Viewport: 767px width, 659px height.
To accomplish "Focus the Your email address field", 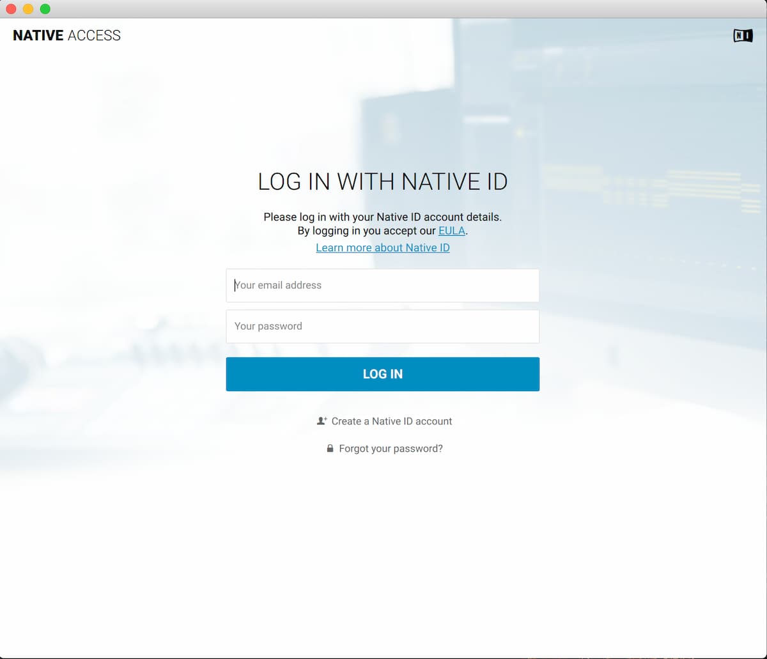I will pos(383,285).
